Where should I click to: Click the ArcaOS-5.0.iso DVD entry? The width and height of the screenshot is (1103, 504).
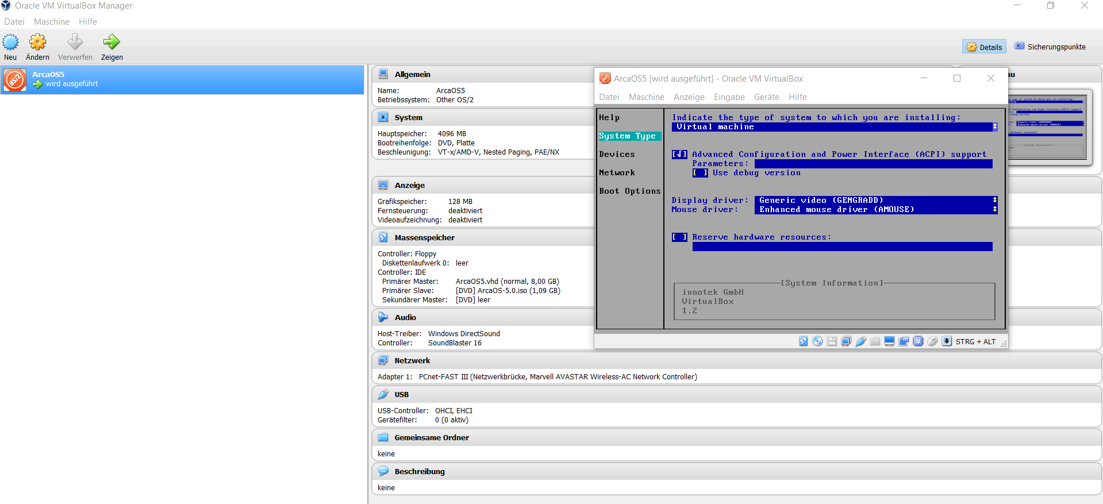point(508,291)
